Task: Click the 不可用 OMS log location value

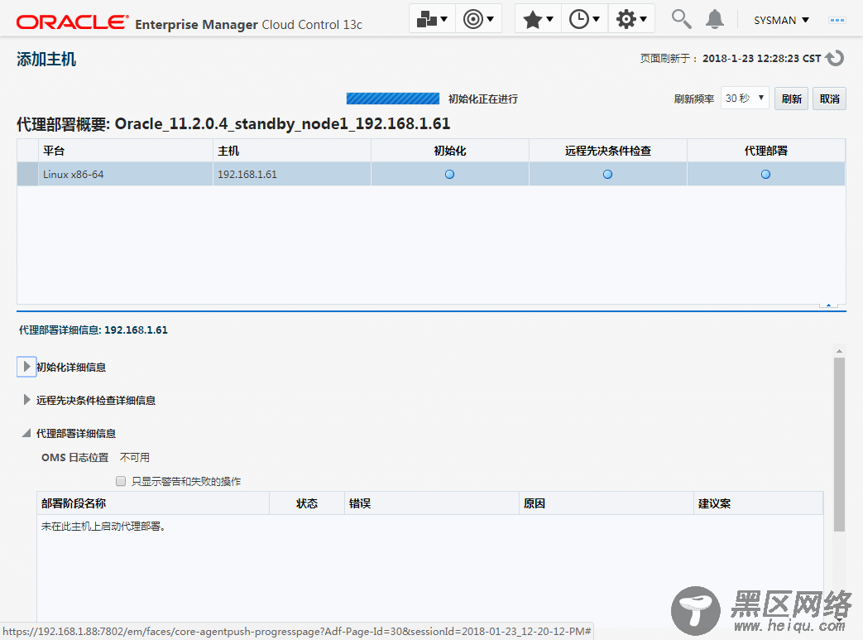Action: [135, 457]
